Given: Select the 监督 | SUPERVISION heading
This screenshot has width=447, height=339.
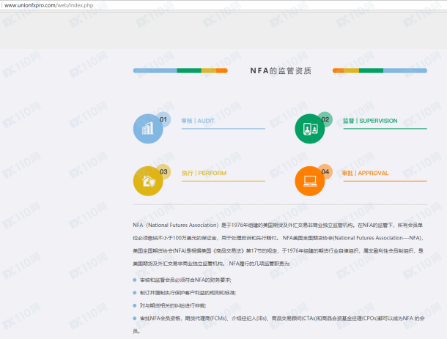Looking at the screenshot, I should click(x=370, y=121).
